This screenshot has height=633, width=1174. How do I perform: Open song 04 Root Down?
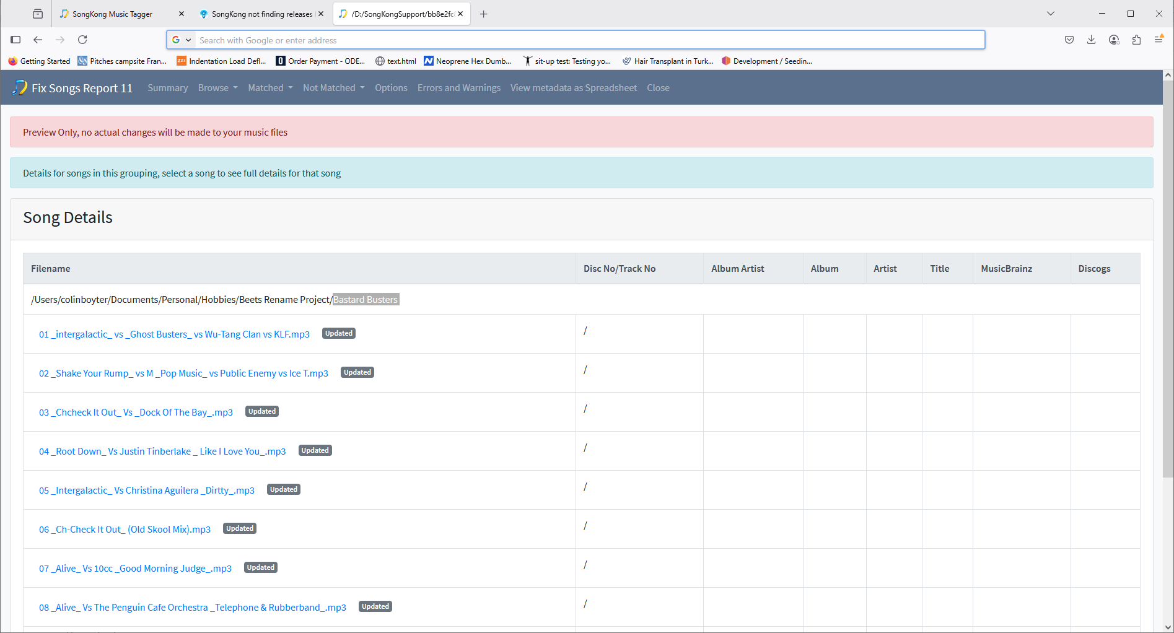coord(162,452)
